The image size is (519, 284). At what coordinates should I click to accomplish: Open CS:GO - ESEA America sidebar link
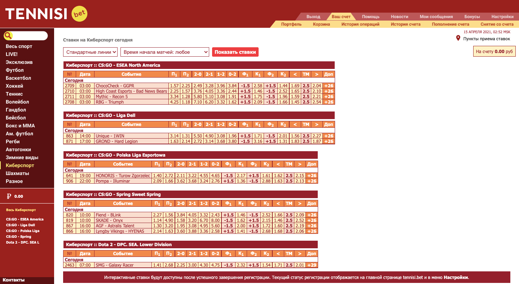pos(25,219)
